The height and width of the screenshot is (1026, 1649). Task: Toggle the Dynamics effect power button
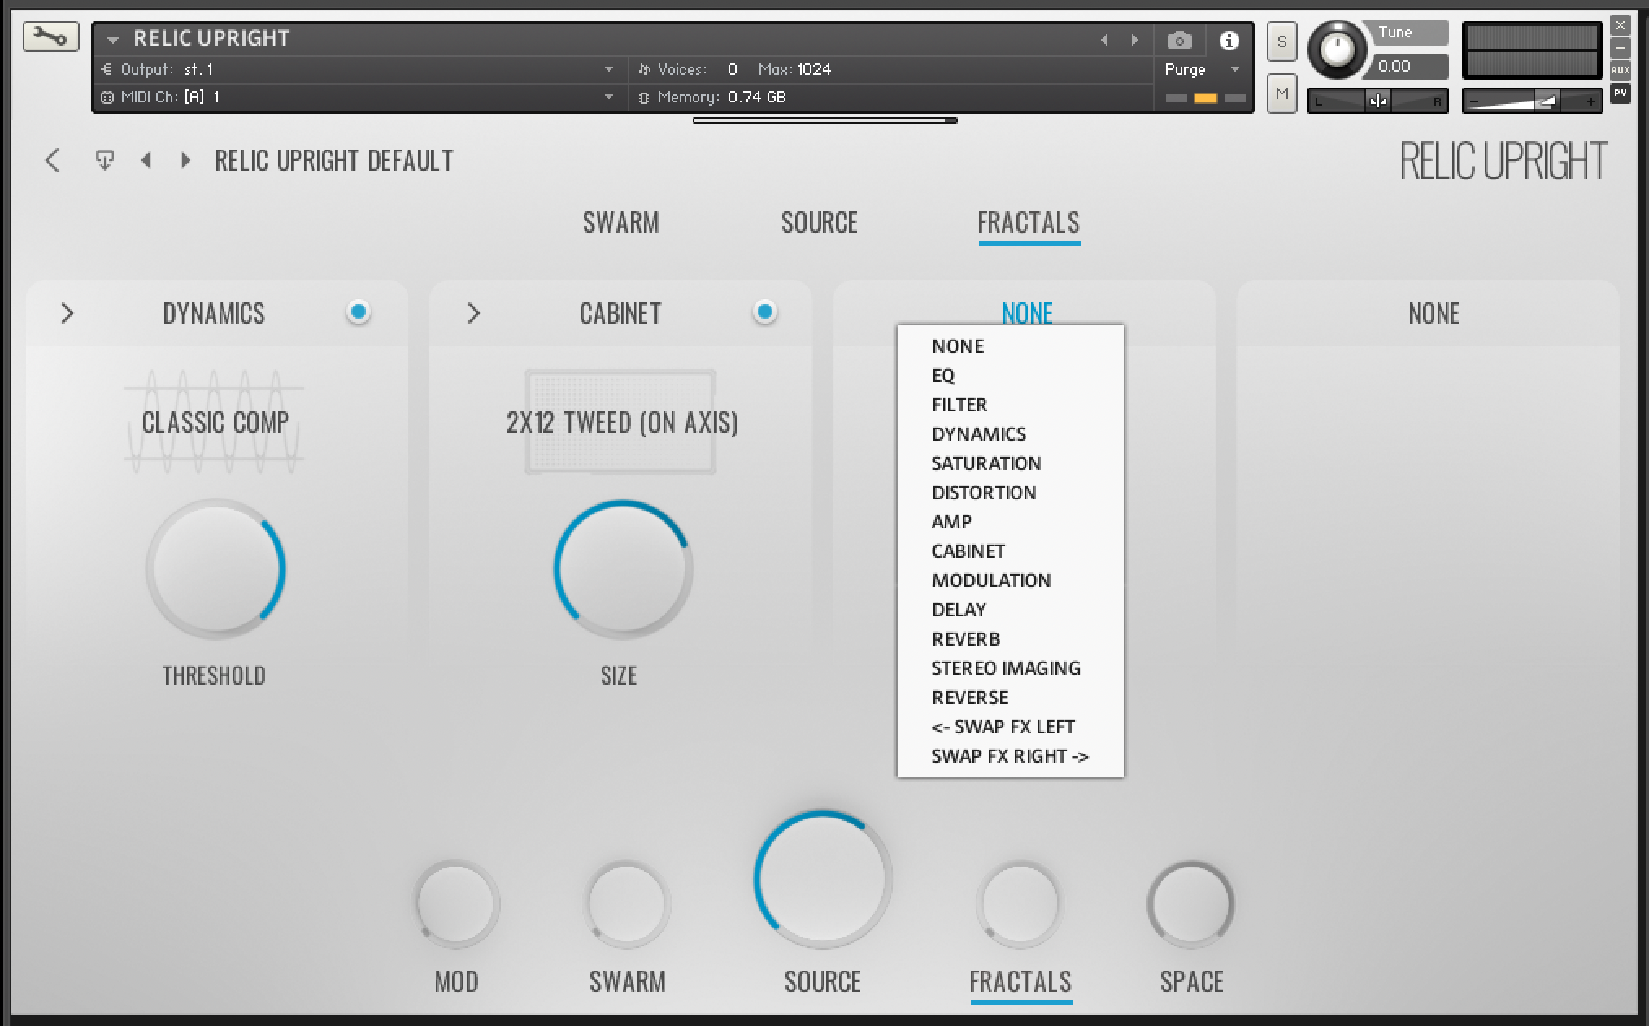[359, 312]
